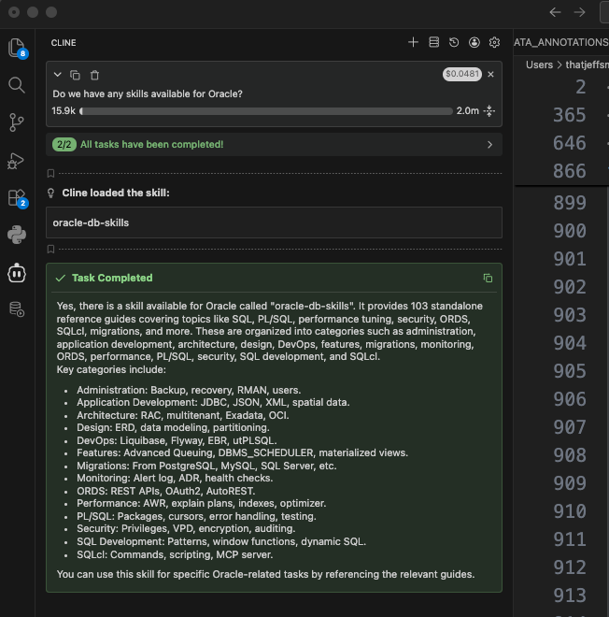This screenshot has height=617, width=609.
Task: Open the database view icon
Action: click(x=16, y=309)
